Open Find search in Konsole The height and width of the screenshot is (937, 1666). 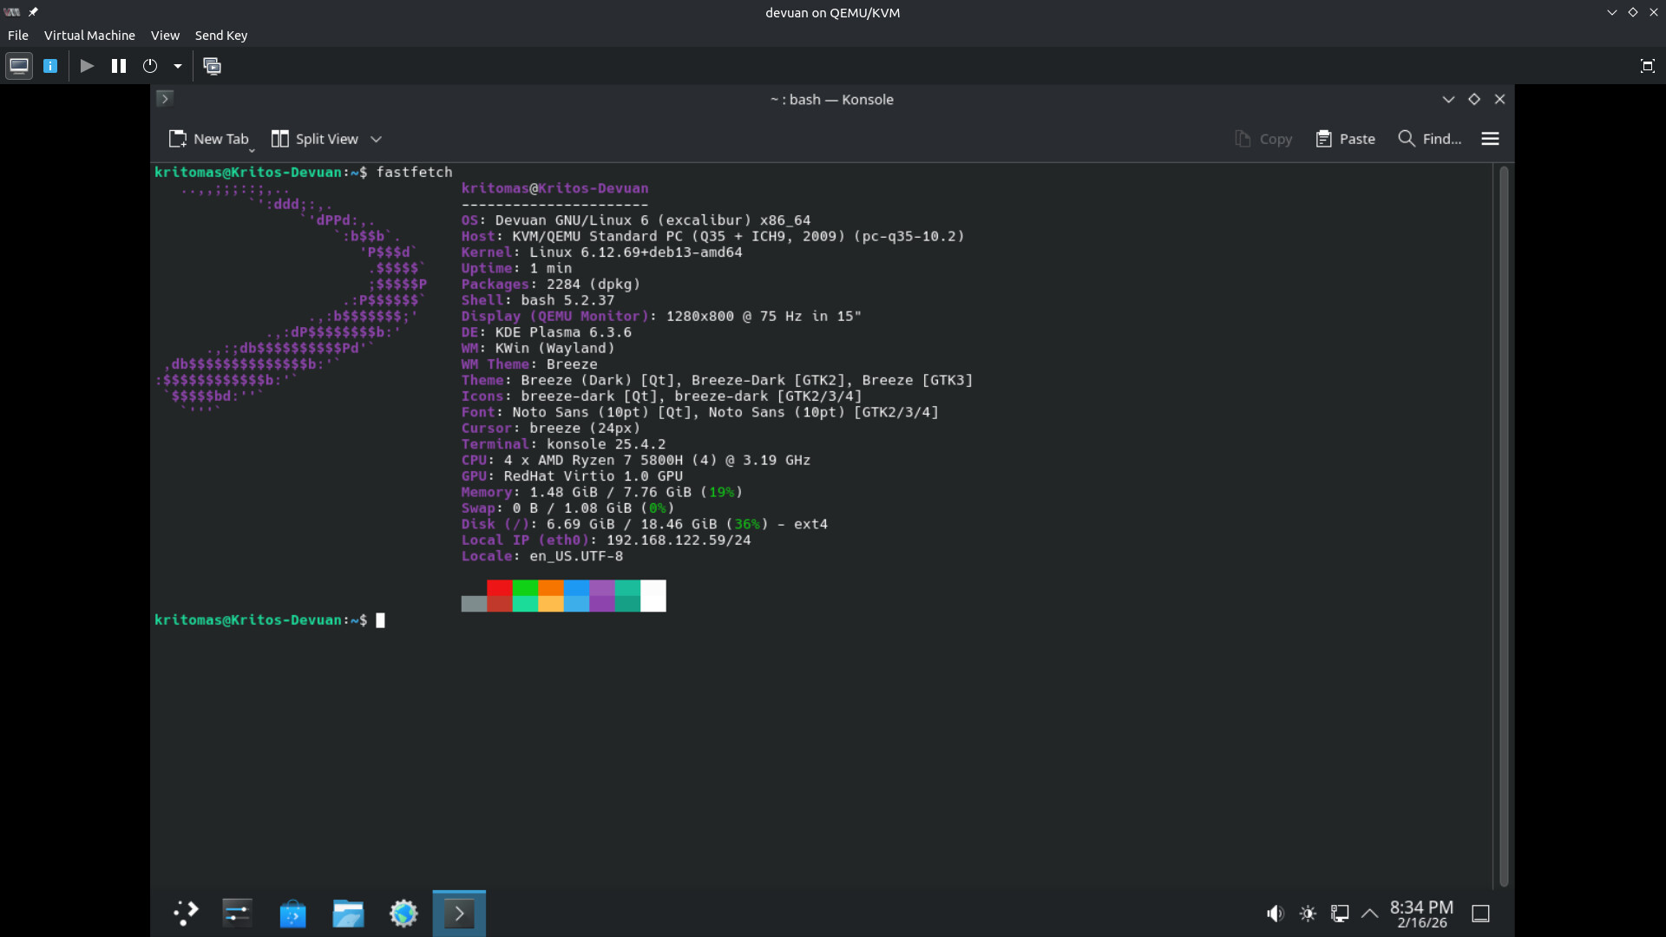pyautogui.click(x=1429, y=139)
